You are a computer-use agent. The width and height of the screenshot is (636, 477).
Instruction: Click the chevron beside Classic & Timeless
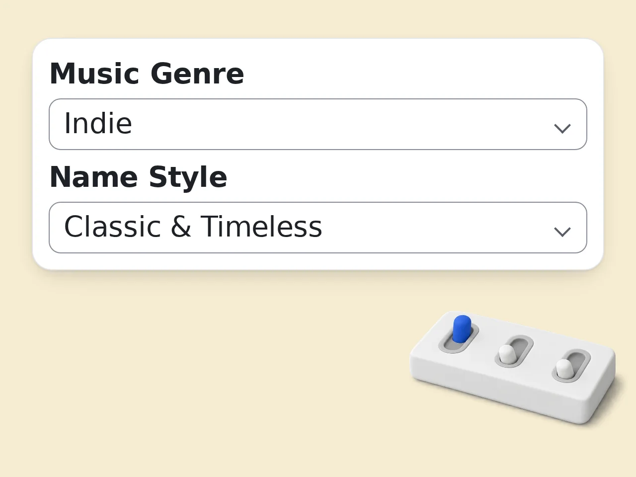pos(562,232)
